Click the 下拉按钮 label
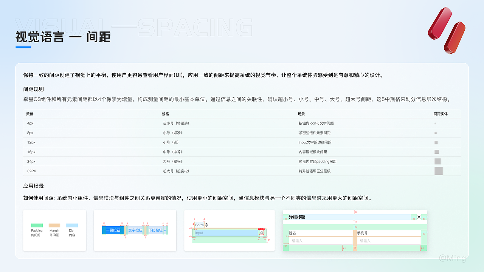This screenshot has height=272, width=484. point(155,230)
